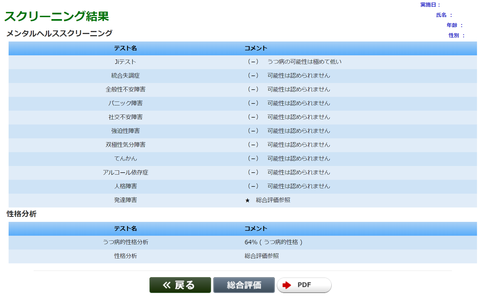482x296 pixels.
Task: Select the Jiテスト test name
Action: pyautogui.click(x=125, y=62)
